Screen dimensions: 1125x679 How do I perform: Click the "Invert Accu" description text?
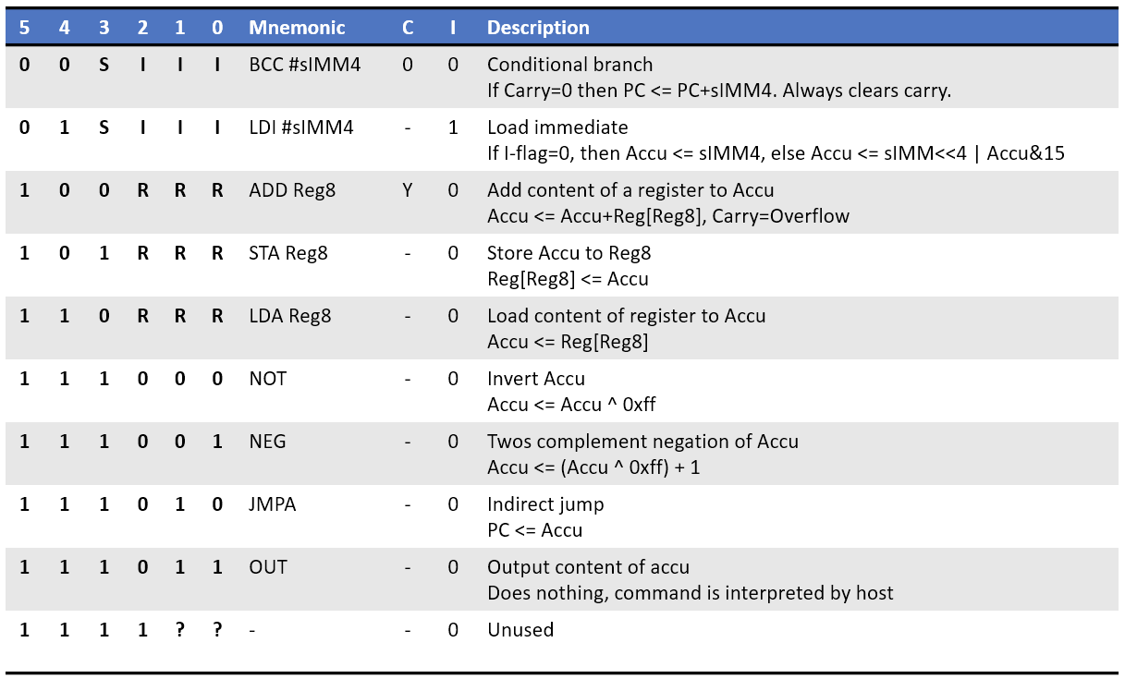coord(536,379)
